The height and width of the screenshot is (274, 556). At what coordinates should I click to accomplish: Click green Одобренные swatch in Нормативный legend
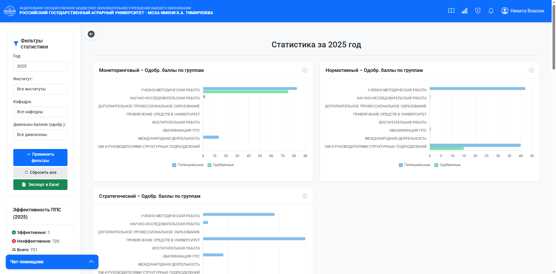(436, 165)
